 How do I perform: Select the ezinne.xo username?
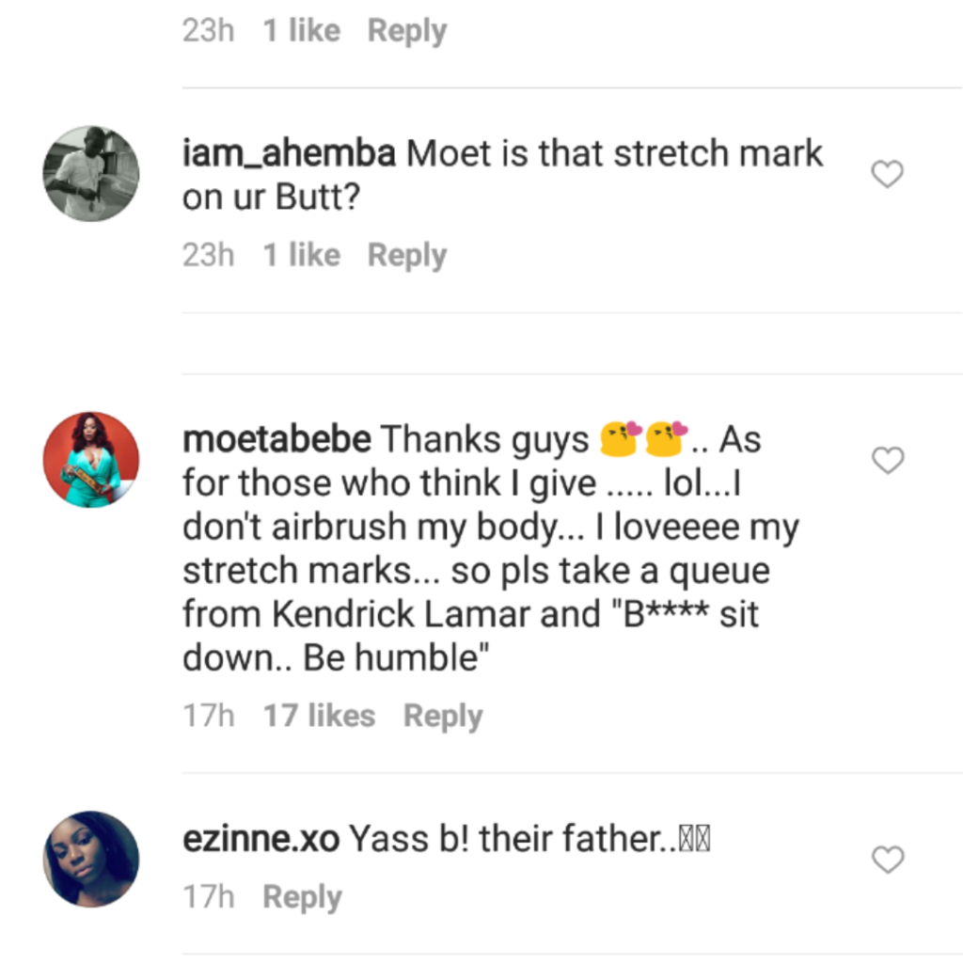point(260,839)
